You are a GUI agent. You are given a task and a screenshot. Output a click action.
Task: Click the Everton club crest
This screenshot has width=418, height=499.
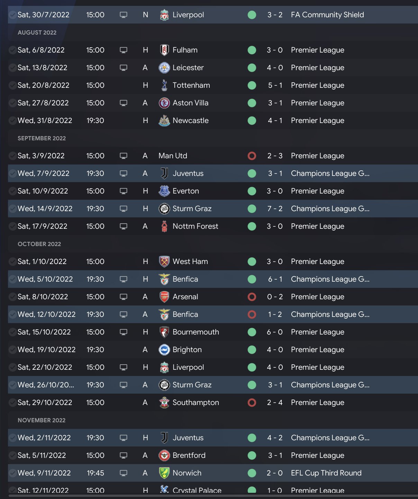[x=164, y=191]
